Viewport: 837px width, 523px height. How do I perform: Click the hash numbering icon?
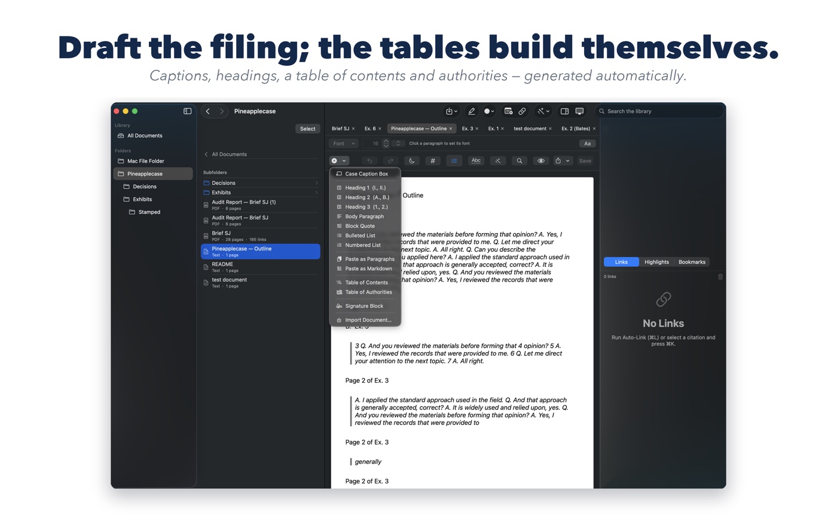[433, 161]
